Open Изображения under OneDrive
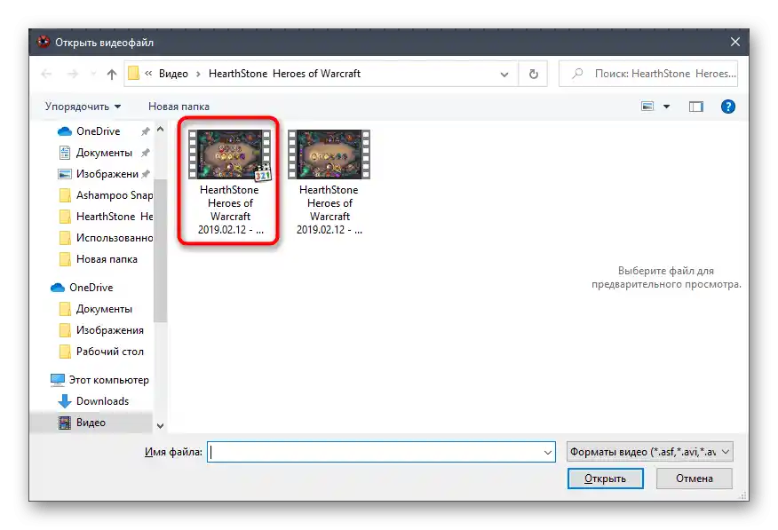Image resolution: width=778 pixels, height=530 pixels. tap(109, 330)
